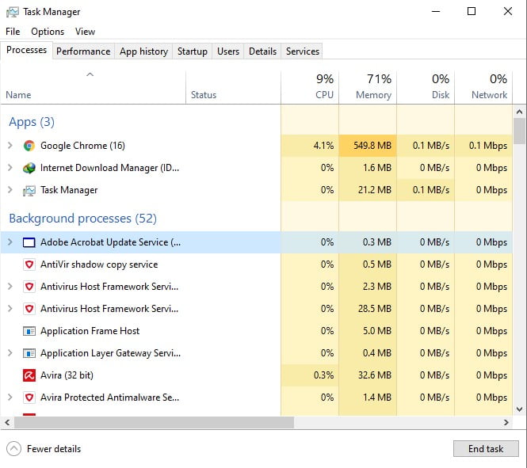Select the Processes tab
This screenshot has height=468, width=527.
(x=27, y=50)
